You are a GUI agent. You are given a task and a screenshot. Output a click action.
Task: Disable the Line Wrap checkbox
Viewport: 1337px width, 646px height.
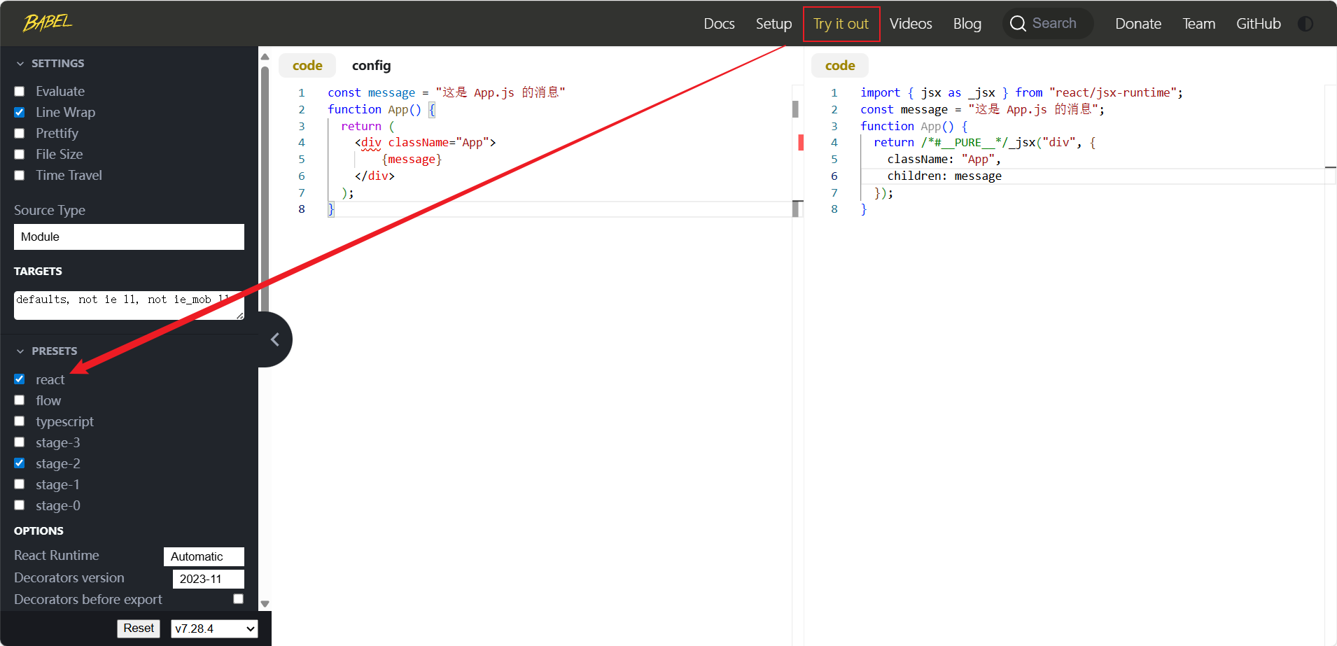click(x=20, y=113)
